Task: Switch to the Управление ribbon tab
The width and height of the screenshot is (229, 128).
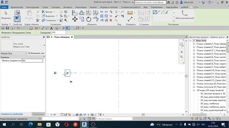Action: [x=157, y=7]
